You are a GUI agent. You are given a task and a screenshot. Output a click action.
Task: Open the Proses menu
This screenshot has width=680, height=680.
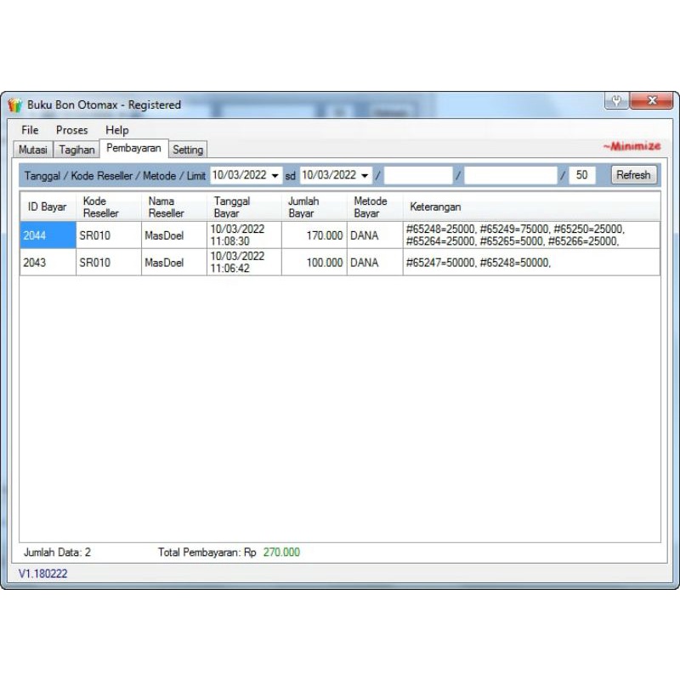pos(71,130)
